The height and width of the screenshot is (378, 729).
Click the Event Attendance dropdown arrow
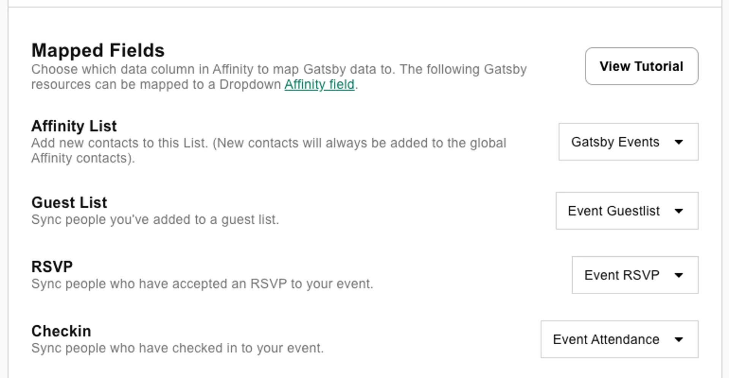[679, 339]
